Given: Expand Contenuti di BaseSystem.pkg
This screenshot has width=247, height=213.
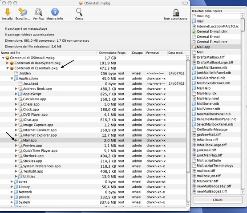Looking at the screenshot, I should (x=7, y=63).
